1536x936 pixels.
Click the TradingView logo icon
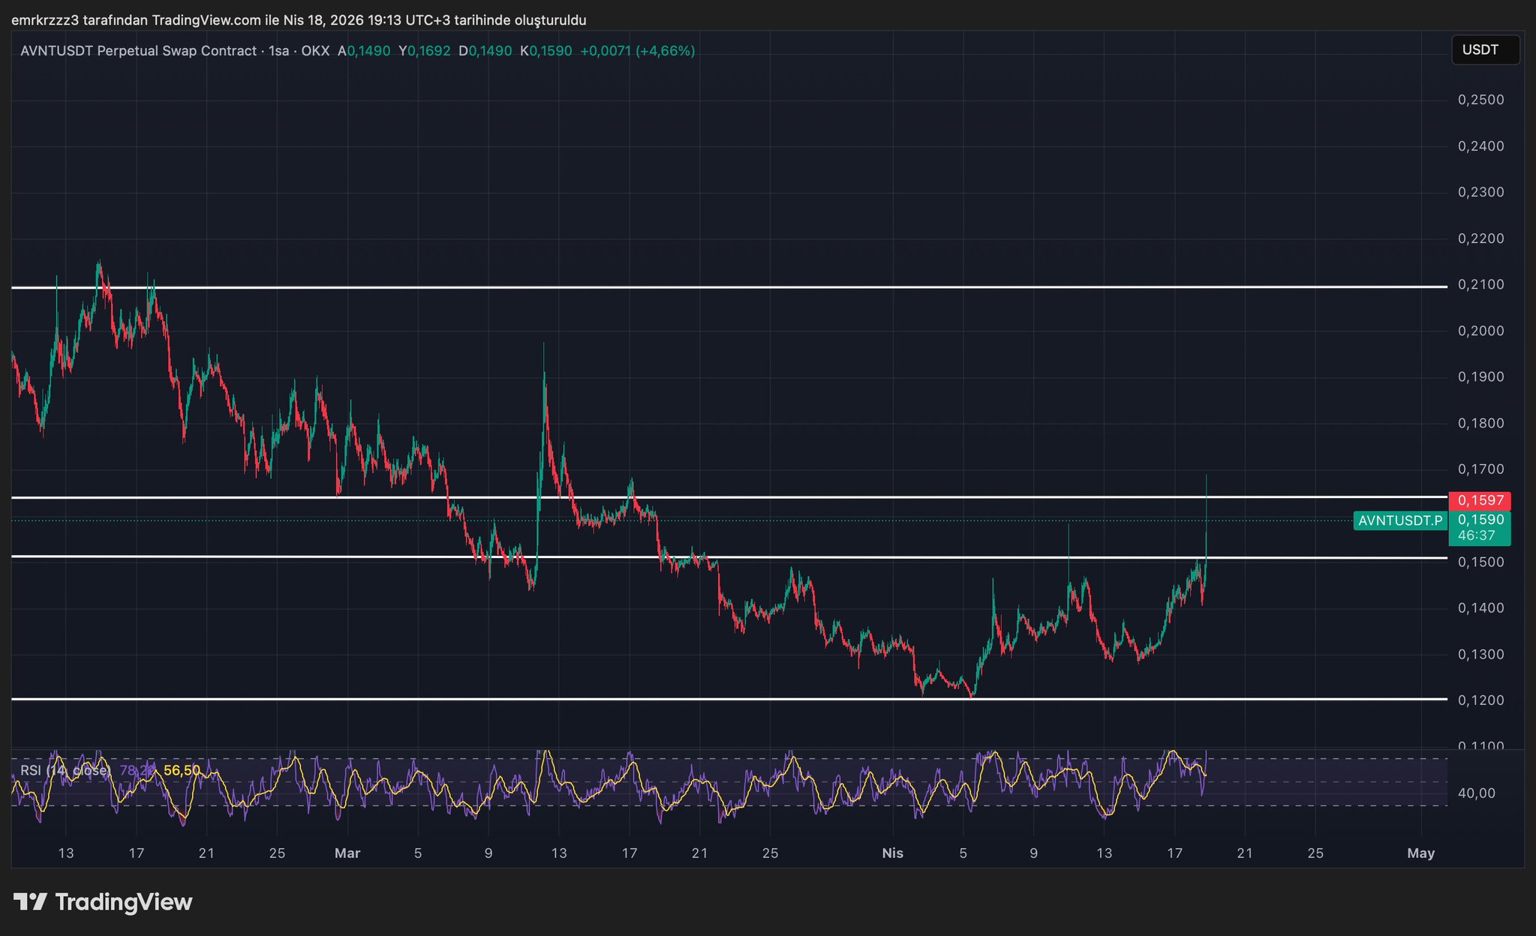coord(30,901)
